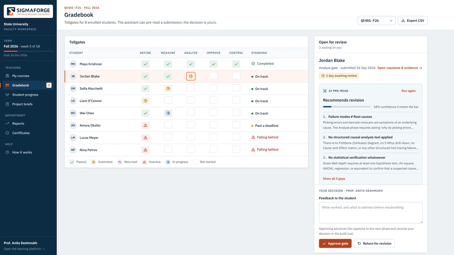Viewport: 454px width, 255px height.
Task: Open capstone & evidence link
Action: (400, 68)
